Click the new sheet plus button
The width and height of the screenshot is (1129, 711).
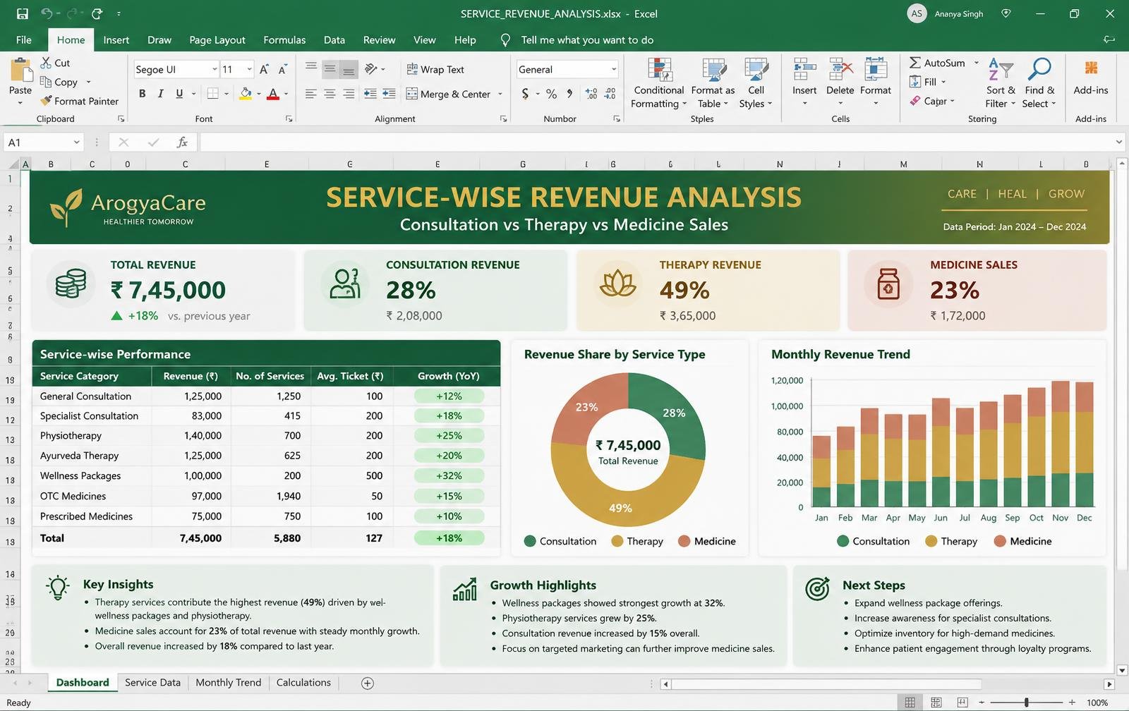(367, 683)
